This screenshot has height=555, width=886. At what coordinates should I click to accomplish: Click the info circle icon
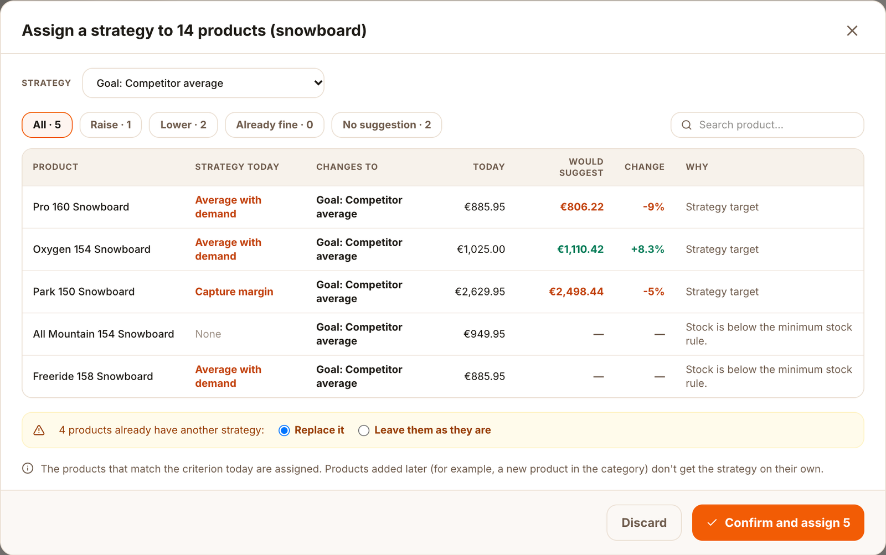[x=28, y=469]
